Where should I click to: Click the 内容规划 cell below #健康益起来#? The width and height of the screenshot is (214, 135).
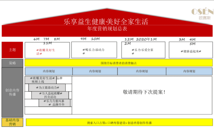[189, 71]
